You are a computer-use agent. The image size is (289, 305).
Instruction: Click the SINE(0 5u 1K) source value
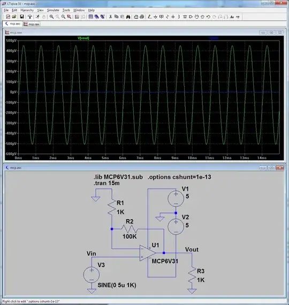tap(117, 285)
